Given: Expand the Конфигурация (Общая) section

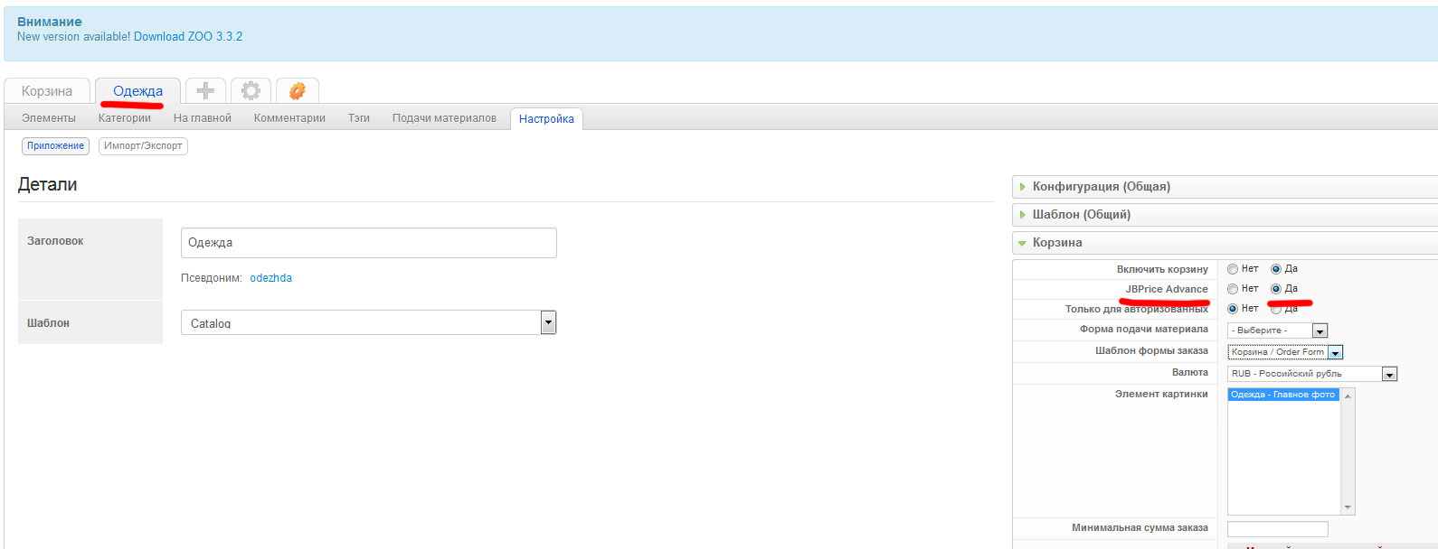Looking at the screenshot, I should pyautogui.click(x=1101, y=187).
